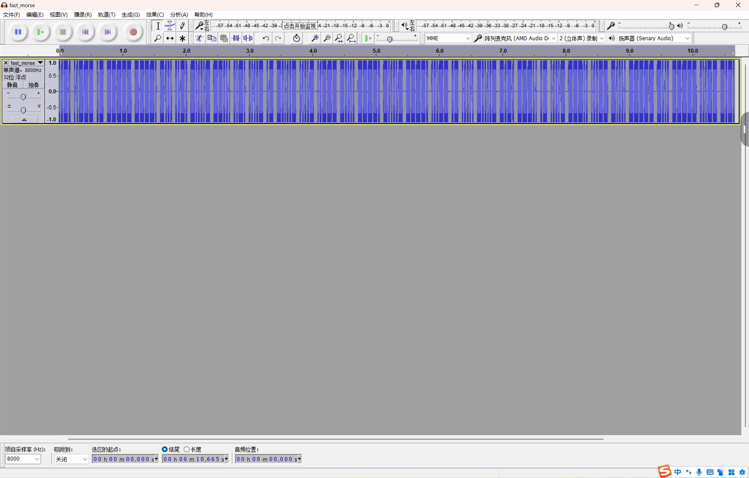The image size is (749, 478).
Task: Select the Multi-Tool asterisk icon
Action: click(x=182, y=38)
